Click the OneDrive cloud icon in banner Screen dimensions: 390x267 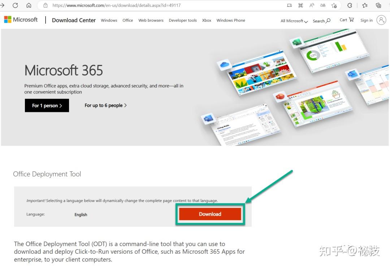coord(224,65)
